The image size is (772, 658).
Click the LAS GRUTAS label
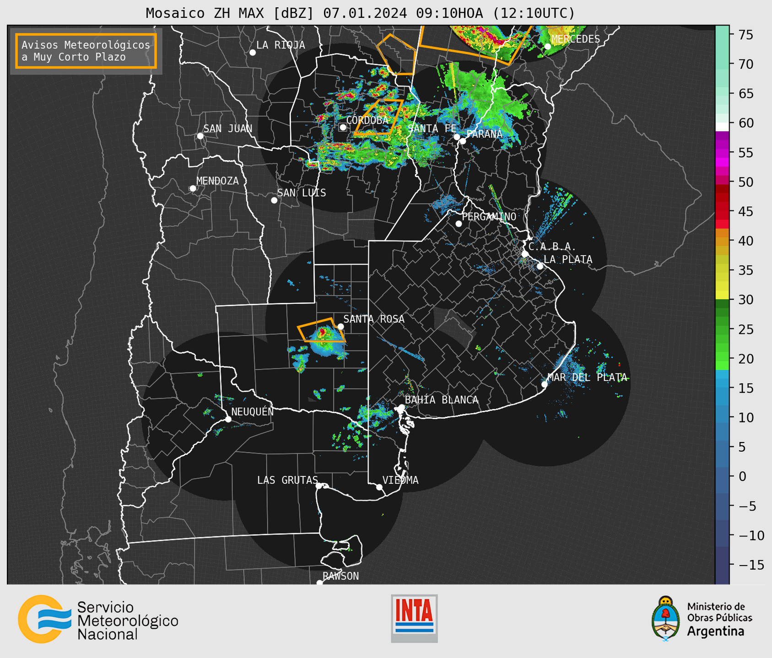tap(287, 480)
